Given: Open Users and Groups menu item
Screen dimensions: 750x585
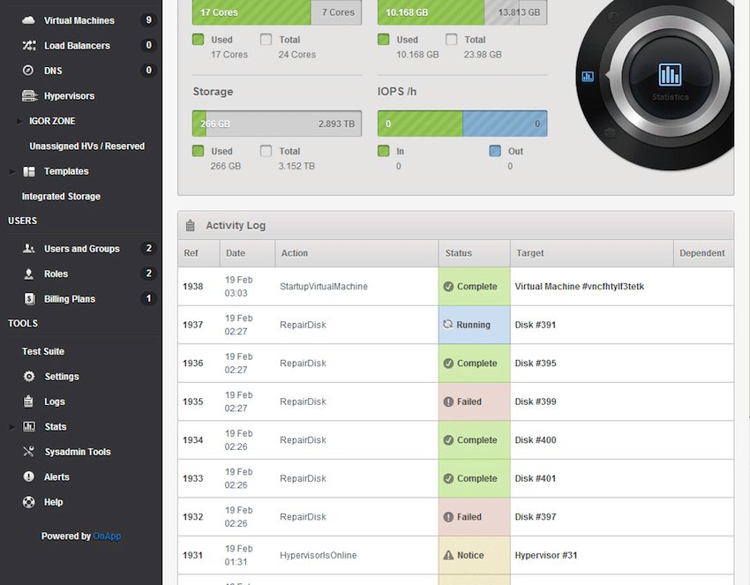Looking at the screenshot, I should 82,249.
